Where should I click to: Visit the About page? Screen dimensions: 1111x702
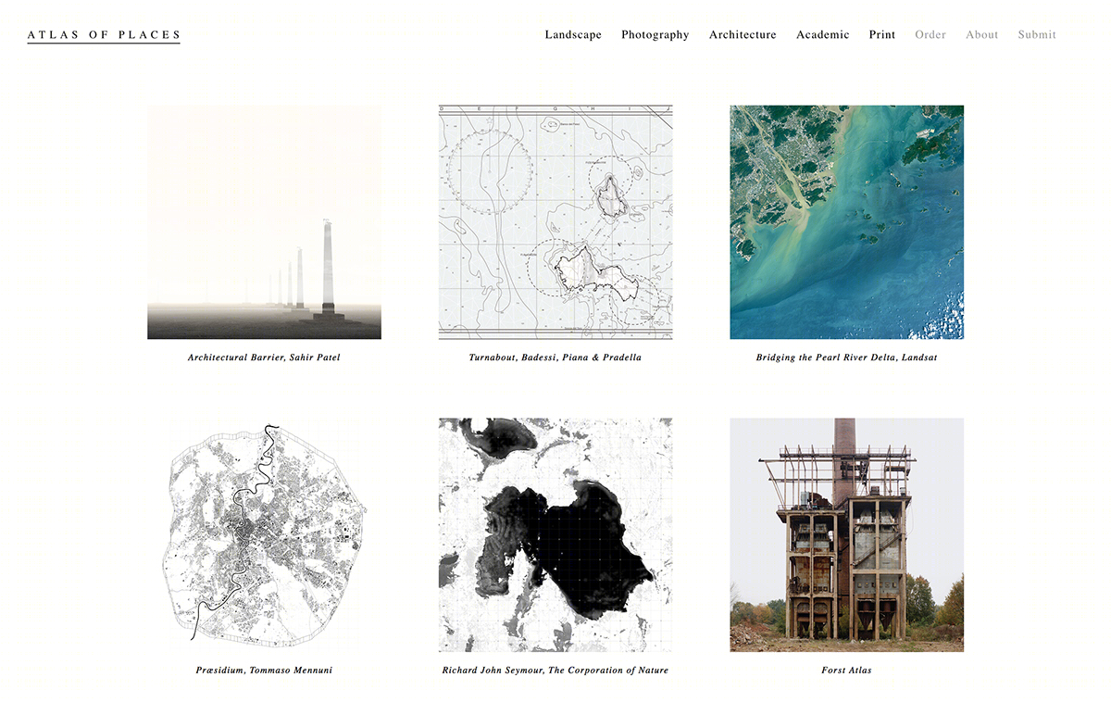(982, 35)
